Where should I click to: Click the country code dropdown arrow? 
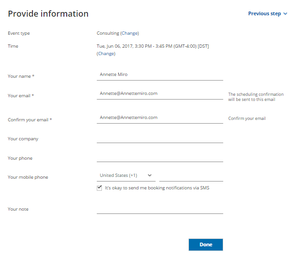pyautogui.click(x=150, y=175)
